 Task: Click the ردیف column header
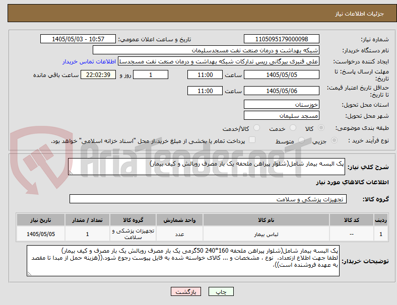[x=380, y=220]
